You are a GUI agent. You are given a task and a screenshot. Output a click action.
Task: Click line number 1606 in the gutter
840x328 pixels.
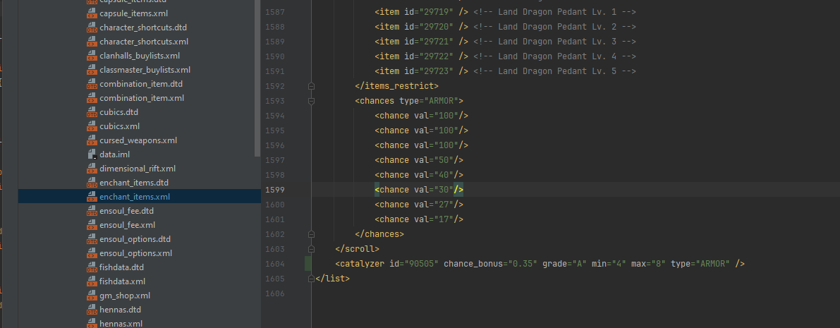275,293
